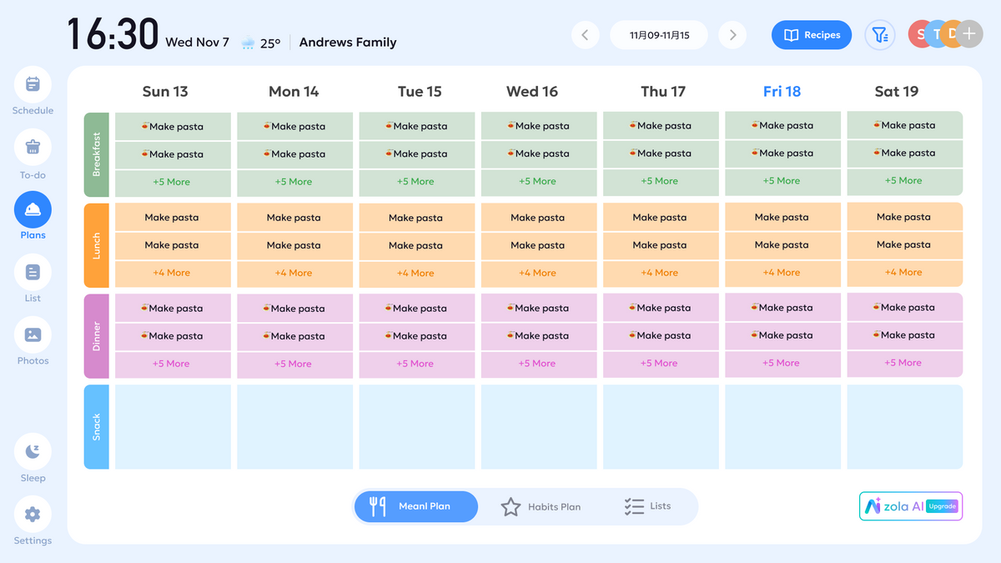The width and height of the screenshot is (1001, 563).
Task: Open second Make pasta in Monday breakfast
Action: point(294,154)
